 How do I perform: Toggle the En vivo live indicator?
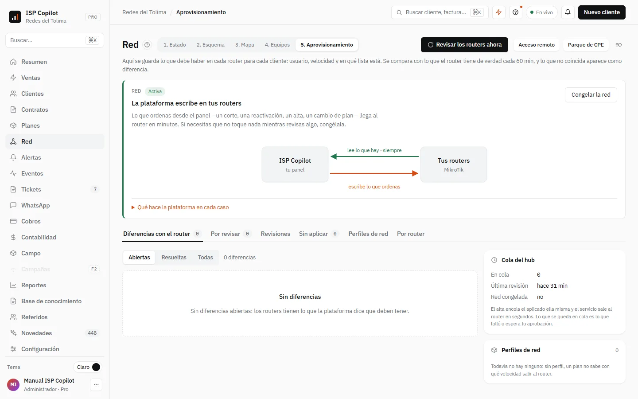pyautogui.click(x=541, y=12)
